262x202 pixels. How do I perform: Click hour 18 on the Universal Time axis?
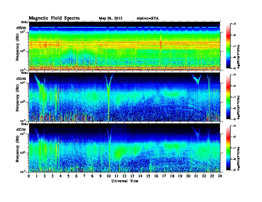click(172, 176)
